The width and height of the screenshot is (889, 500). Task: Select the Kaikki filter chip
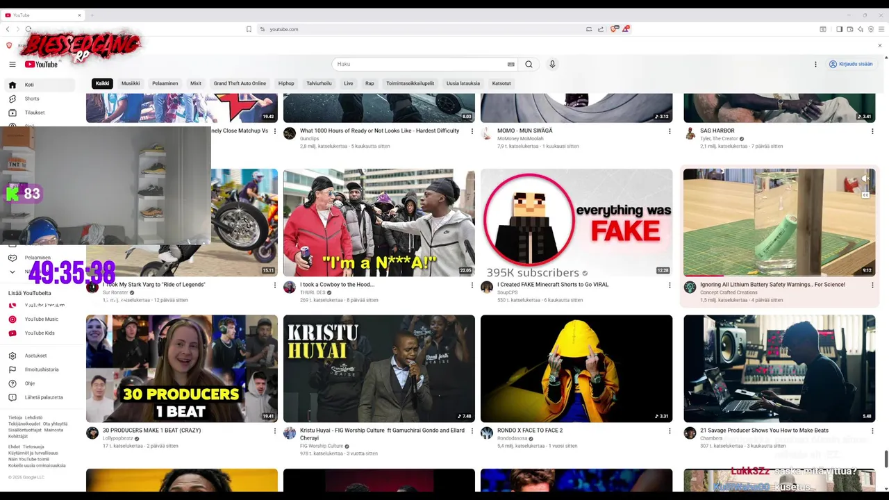pos(102,83)
